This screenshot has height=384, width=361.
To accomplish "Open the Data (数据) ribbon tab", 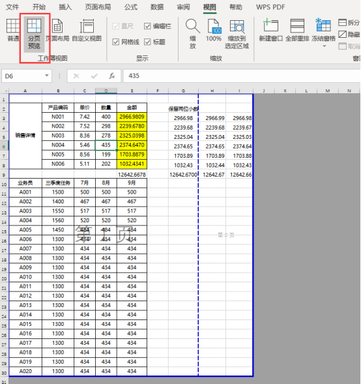I will 157,7.
